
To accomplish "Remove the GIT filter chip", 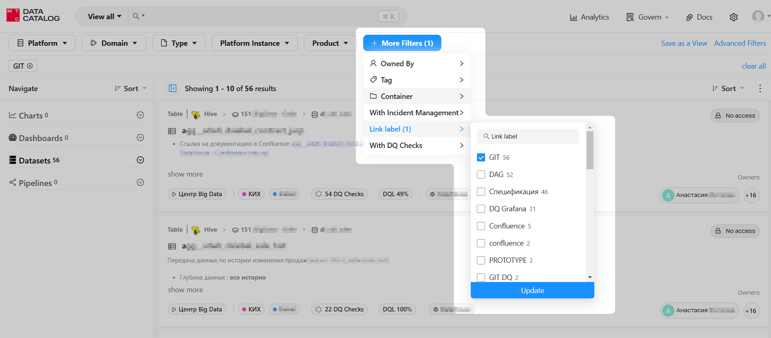I will point(30,66).
